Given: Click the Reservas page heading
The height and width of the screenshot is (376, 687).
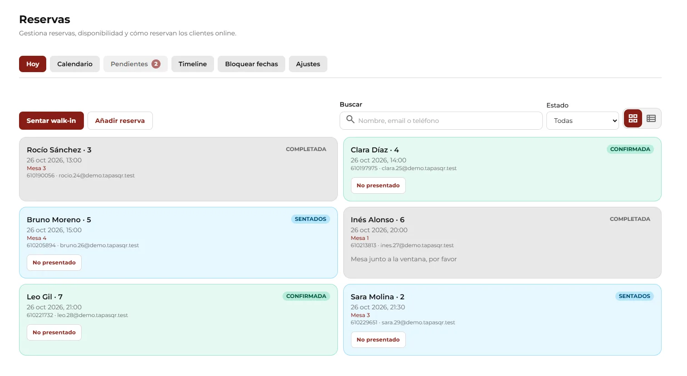Looking at the screenshot, I should pos(44,20).
